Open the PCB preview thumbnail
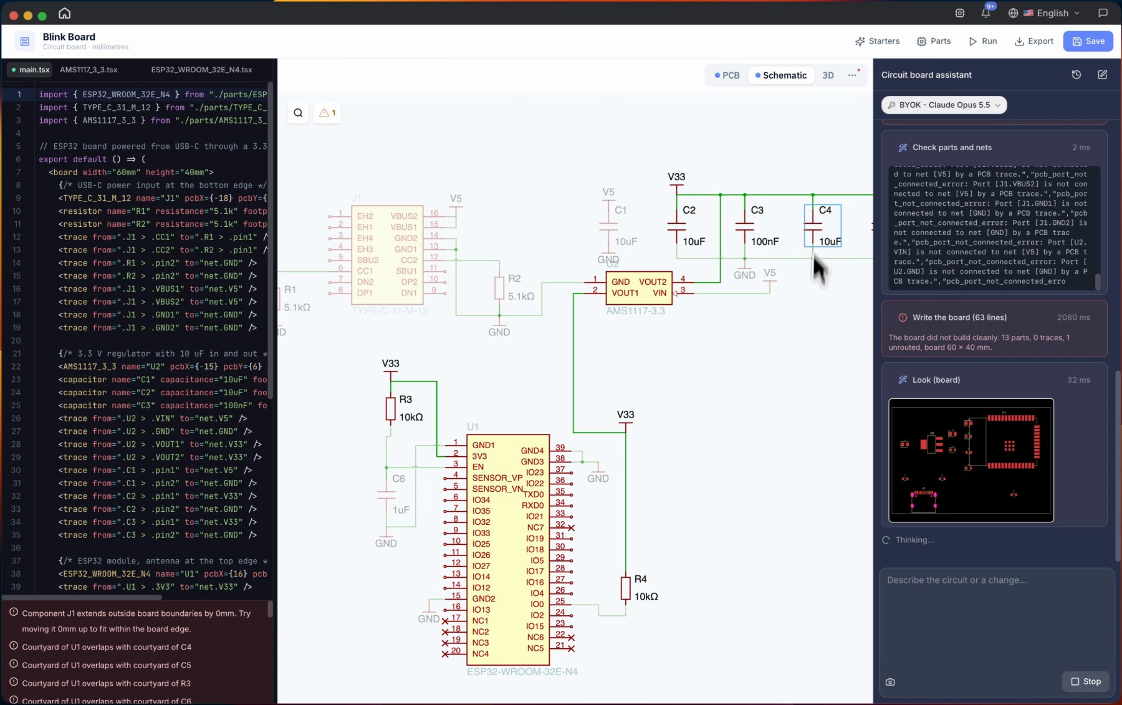 (971, 461)
